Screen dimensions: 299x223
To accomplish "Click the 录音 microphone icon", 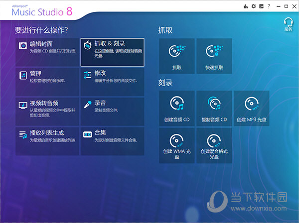I will (x=88, y=105).
